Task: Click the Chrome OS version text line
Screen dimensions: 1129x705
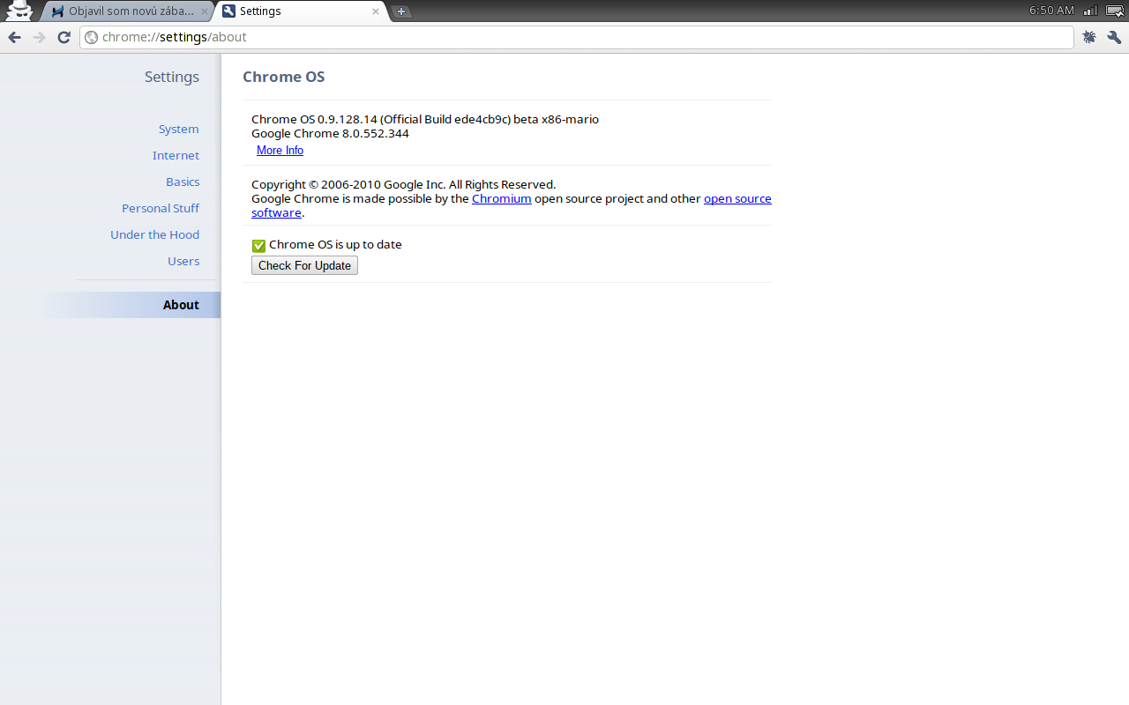Action: click(x=425, y=119)
